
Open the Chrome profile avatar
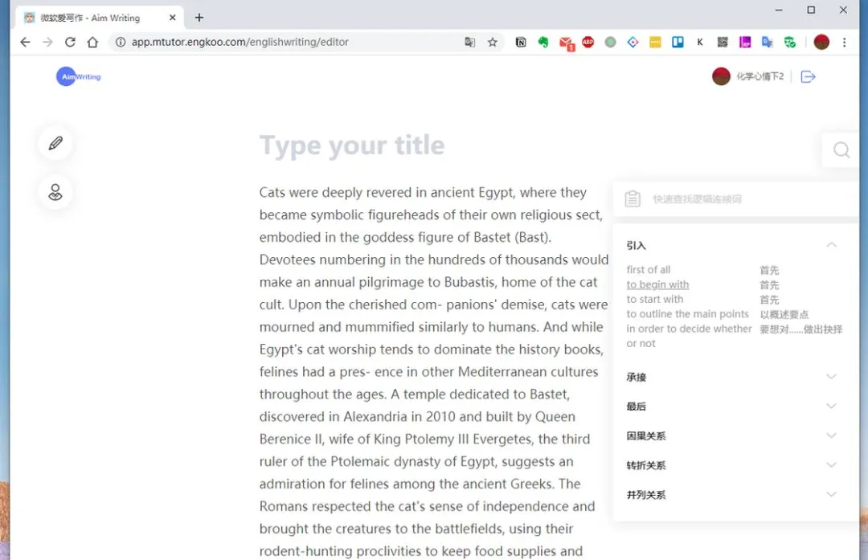pos(821,42)
